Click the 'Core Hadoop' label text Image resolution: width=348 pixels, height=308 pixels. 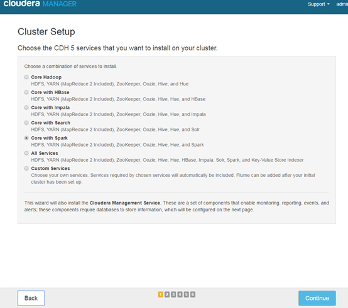point(46,77)
